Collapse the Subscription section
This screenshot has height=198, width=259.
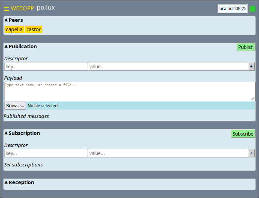click(6, 133)
